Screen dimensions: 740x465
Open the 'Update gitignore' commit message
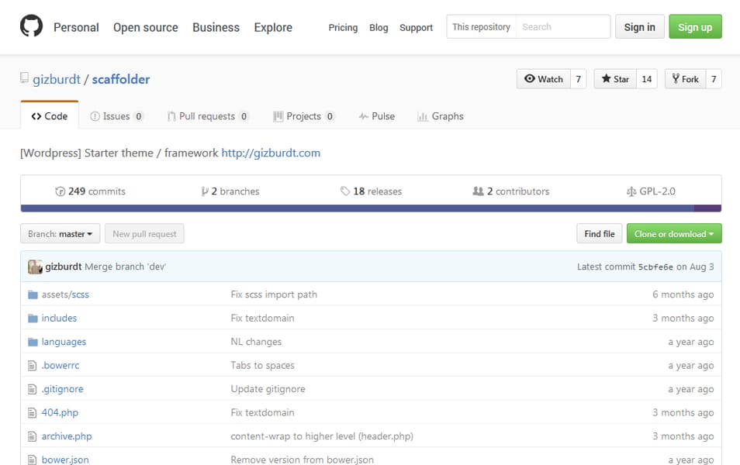(x=268, y=388)
